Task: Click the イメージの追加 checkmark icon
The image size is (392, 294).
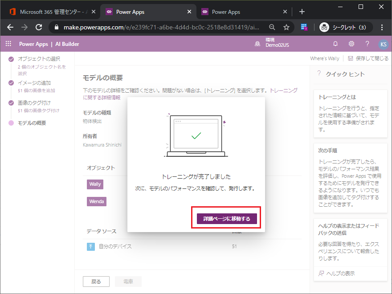Action: coord(11,83)
